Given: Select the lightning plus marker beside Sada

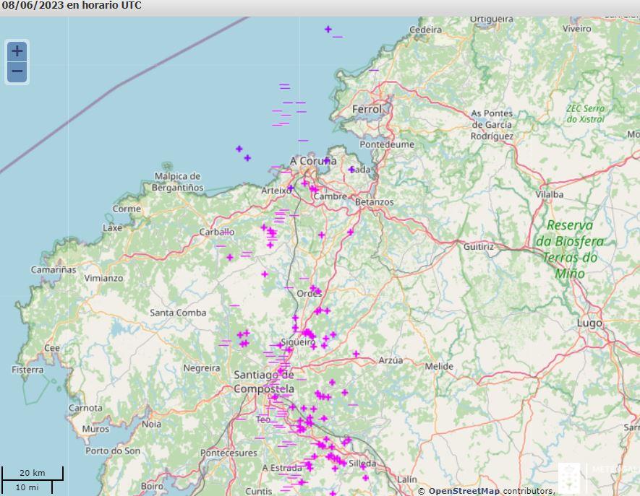Looking at the screenshot, I should (351, 170).
